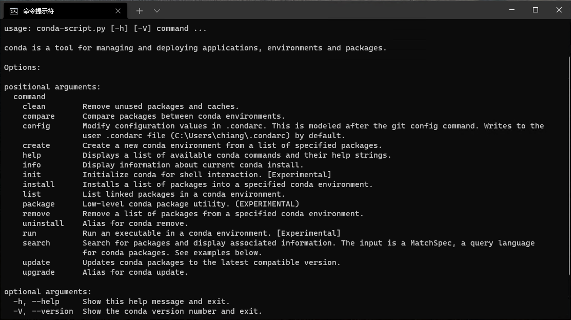Image resolution: width=571 pixels, height=320 pixels.
Task: Click the 'compare' command name
Action: click(x=38, y=116)
